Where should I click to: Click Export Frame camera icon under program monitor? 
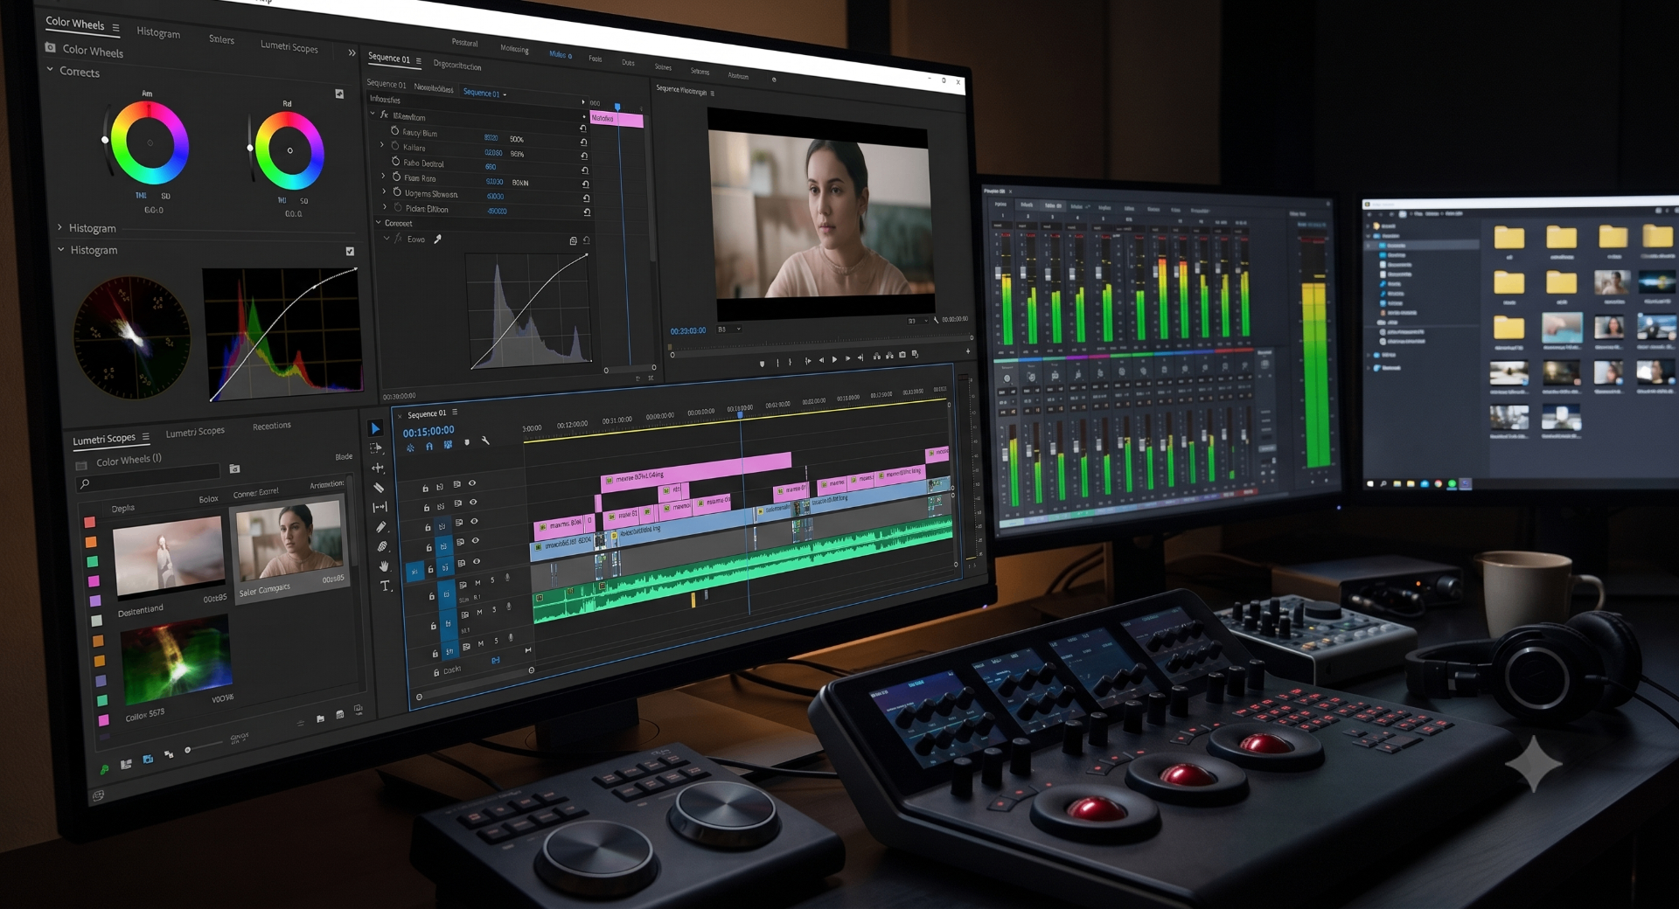point(902,355)
